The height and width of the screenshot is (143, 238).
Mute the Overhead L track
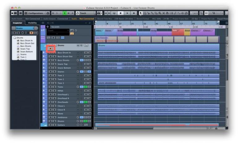[x=51, y=94]
